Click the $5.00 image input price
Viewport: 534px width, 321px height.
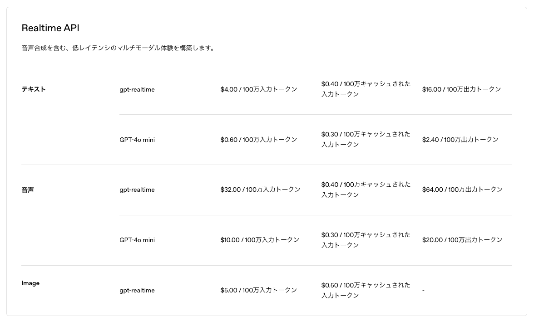[259, 290]
